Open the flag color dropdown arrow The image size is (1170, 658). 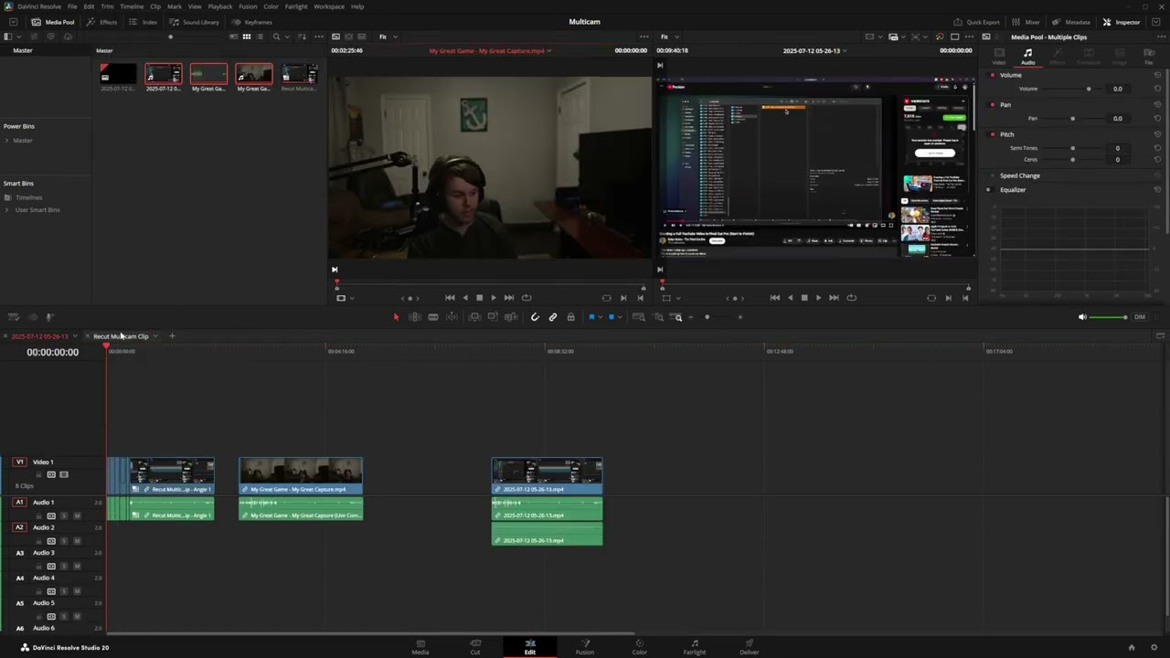600,317
